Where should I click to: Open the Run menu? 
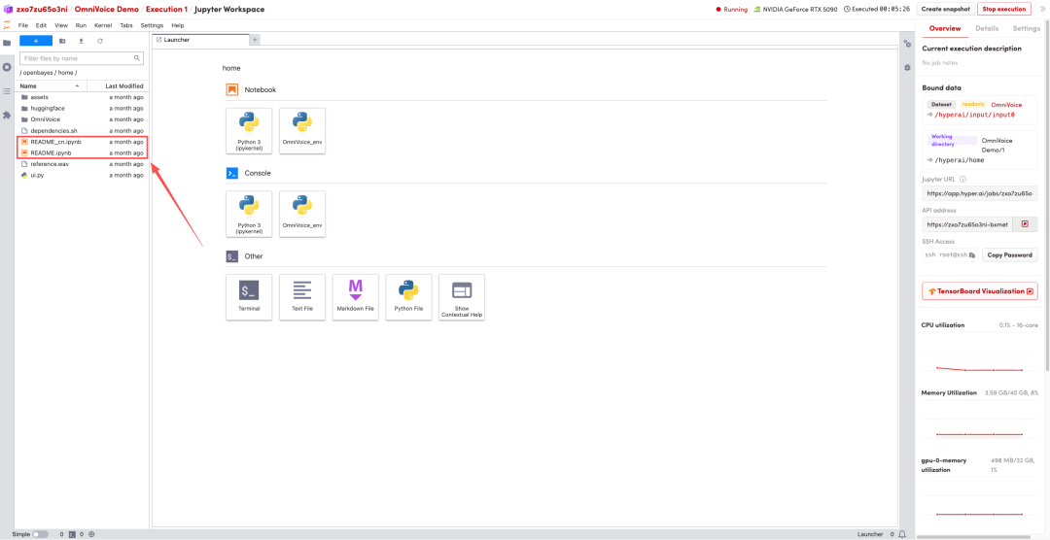click(81, 25)
